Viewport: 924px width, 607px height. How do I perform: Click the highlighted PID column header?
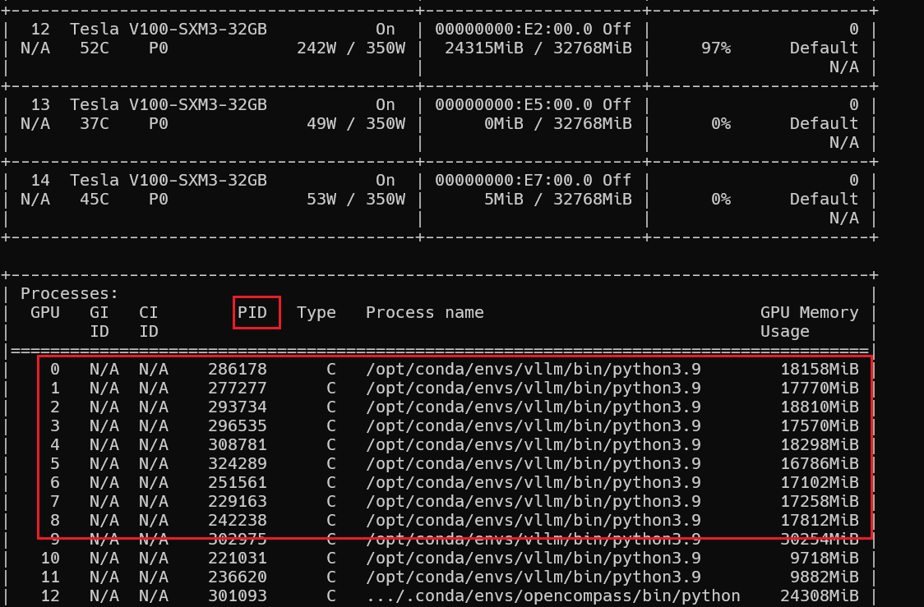pos(256,312)
